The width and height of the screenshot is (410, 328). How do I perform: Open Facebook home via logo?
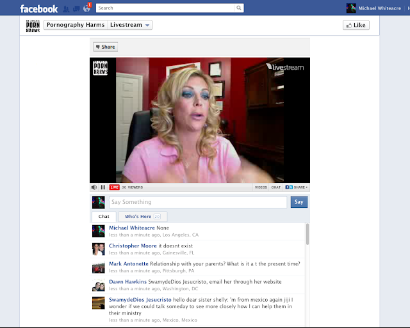tap(38, 8)
